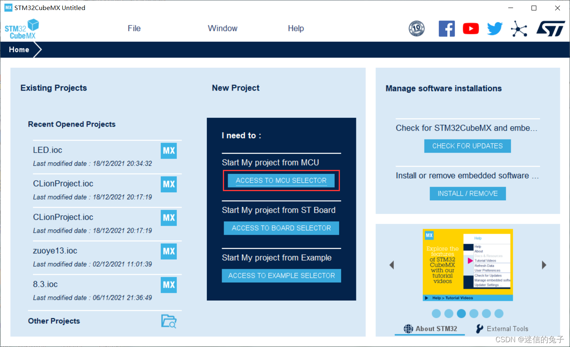570x347 pixels.
Task: Click ACCESS TO MCU SELECTOR button
Action: (281, 181)
